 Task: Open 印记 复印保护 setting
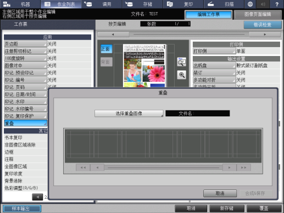[x=25, y=116]
